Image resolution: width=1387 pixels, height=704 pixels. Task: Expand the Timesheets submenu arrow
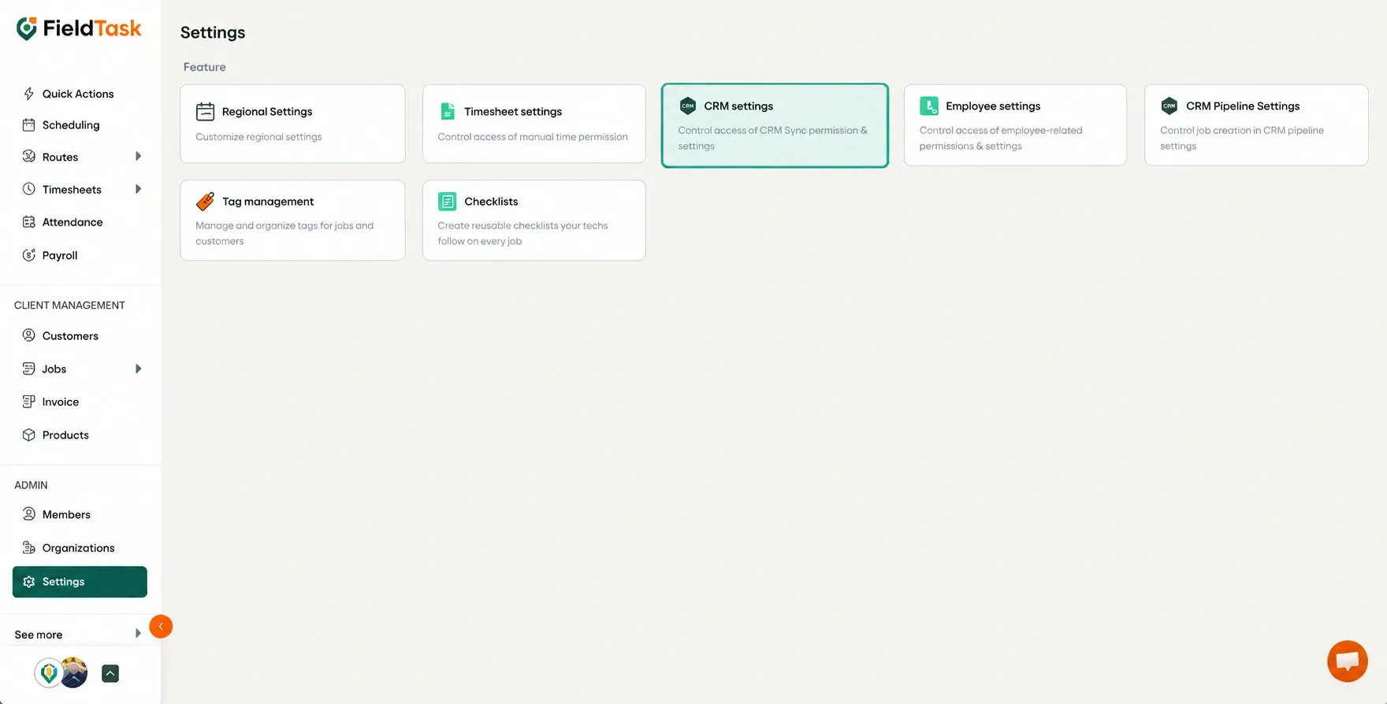pos(138,189)
